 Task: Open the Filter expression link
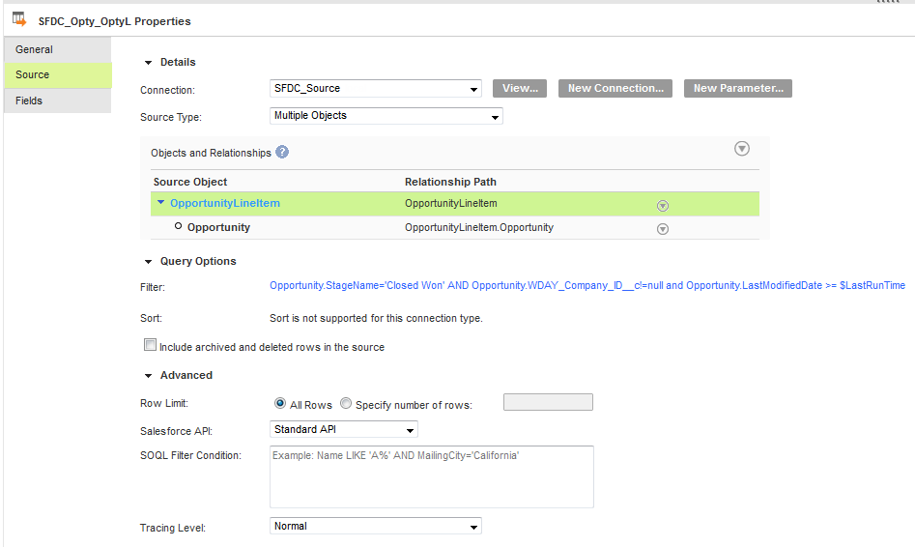[587, 285]
